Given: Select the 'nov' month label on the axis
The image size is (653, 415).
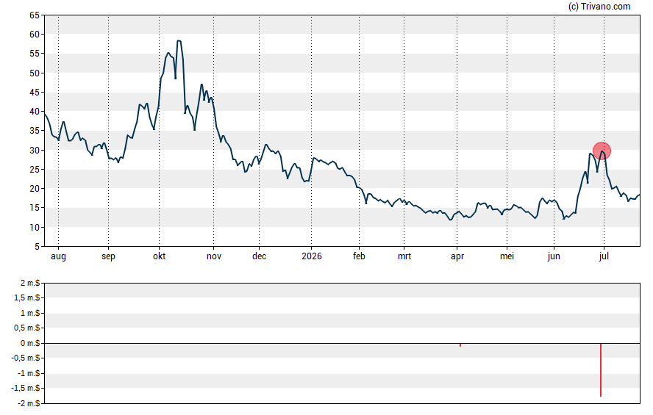Looking at the screenshot, I should [214, 256].
